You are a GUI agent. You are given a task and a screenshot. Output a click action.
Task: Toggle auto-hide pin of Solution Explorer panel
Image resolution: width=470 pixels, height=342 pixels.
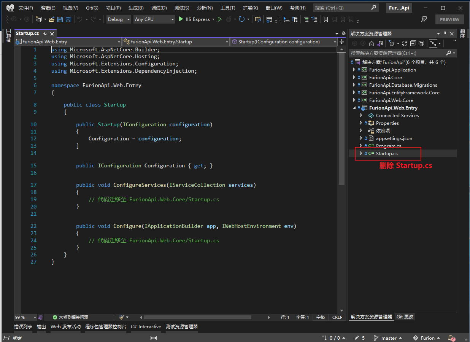445,33
